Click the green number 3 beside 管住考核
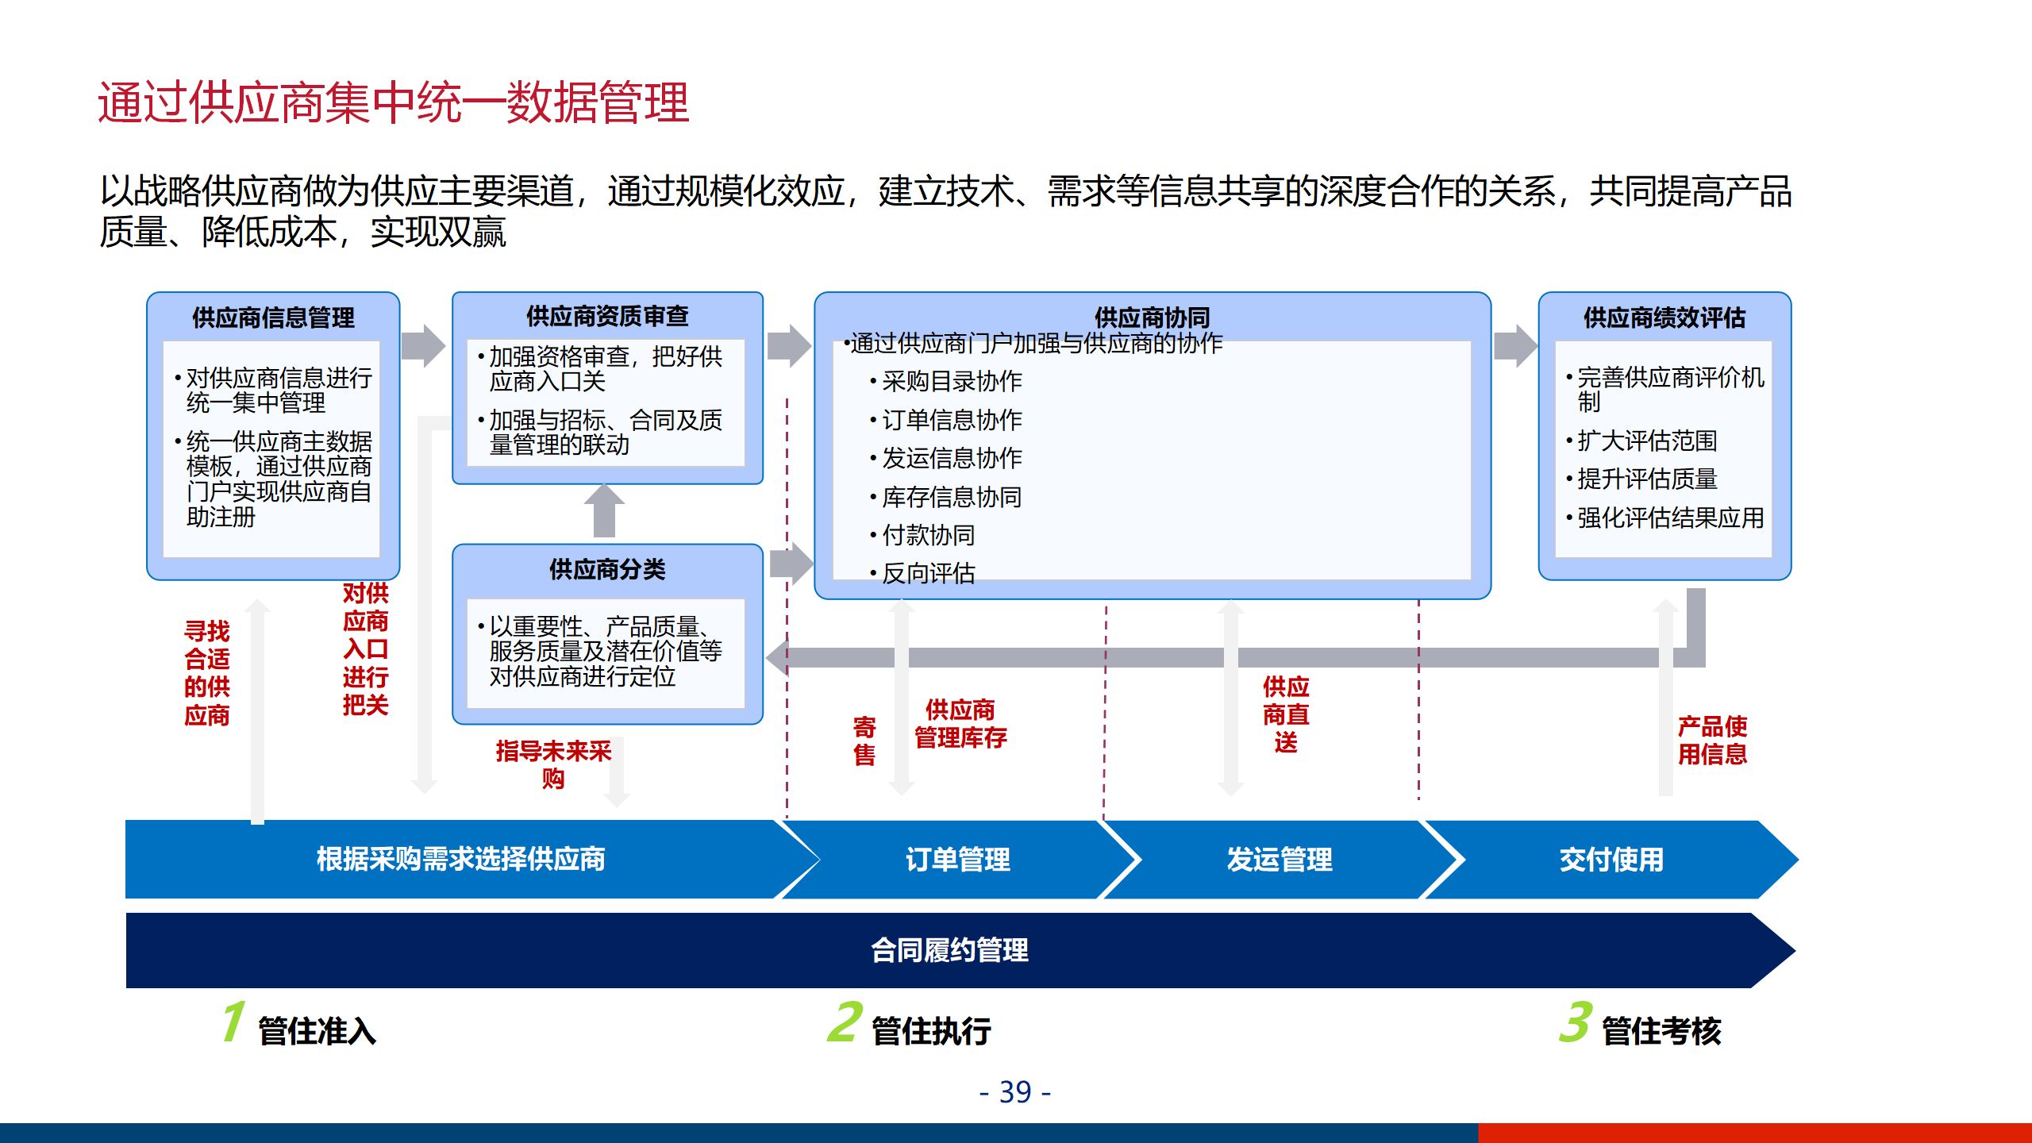This screenshot has height=1143, width=2032. (x=1575, y=1022)
